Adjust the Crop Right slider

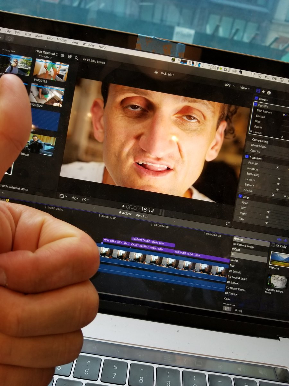[x=267, y=217]
